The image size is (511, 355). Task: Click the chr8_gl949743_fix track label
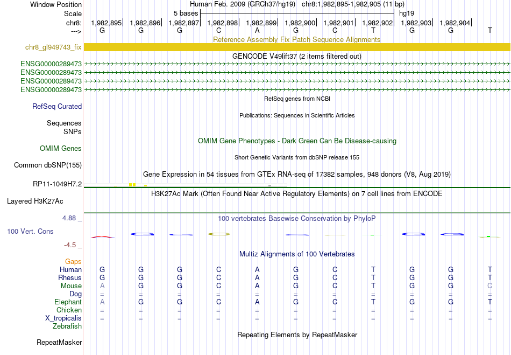(x=53, y=47)
